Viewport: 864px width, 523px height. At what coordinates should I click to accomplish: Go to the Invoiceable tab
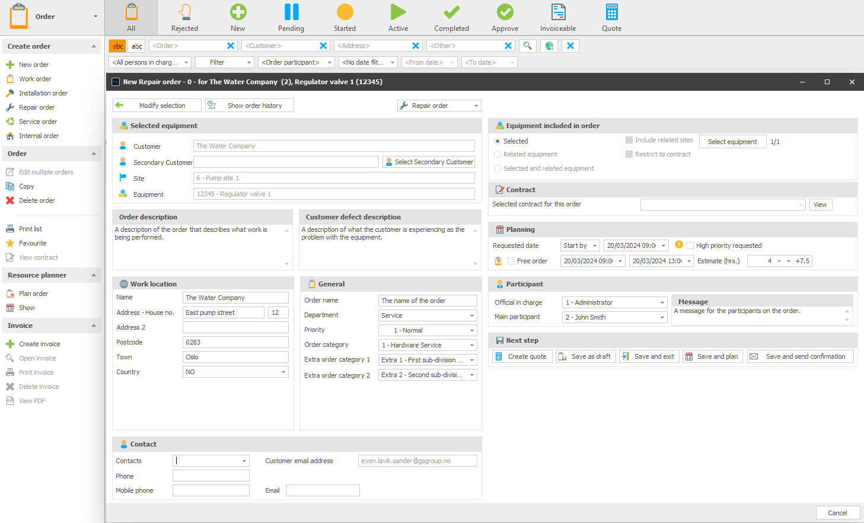[x=558, y=18]
